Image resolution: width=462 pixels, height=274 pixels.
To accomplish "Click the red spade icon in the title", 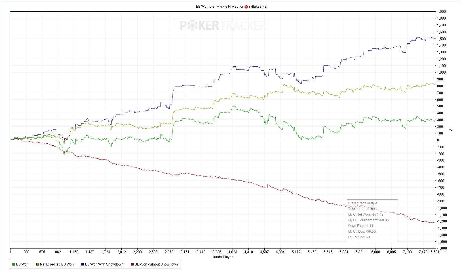I will tap(246, 7).
